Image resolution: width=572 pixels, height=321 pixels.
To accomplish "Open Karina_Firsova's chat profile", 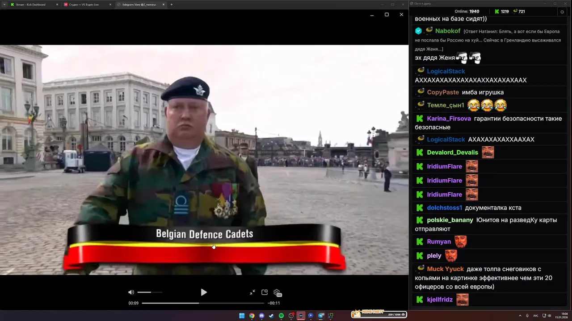I will (x=449, y=119).
